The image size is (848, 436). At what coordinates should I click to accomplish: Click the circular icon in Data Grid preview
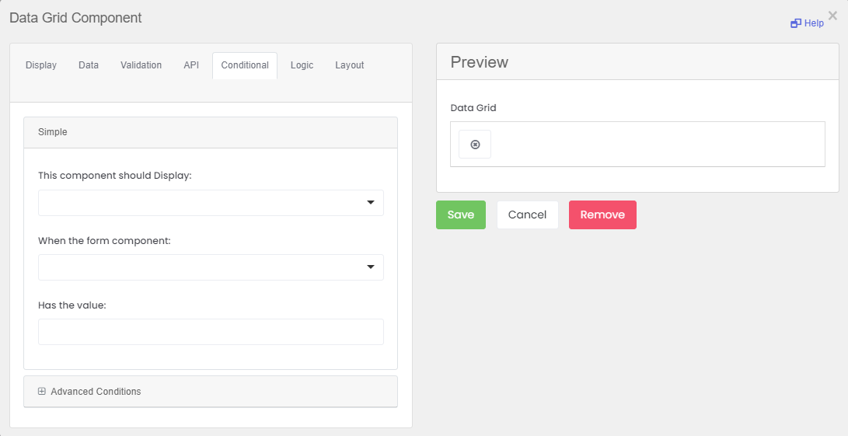[x=475, y=145]
